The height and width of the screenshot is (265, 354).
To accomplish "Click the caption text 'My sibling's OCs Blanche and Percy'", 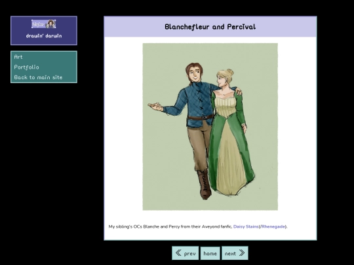I will (144, 226).
